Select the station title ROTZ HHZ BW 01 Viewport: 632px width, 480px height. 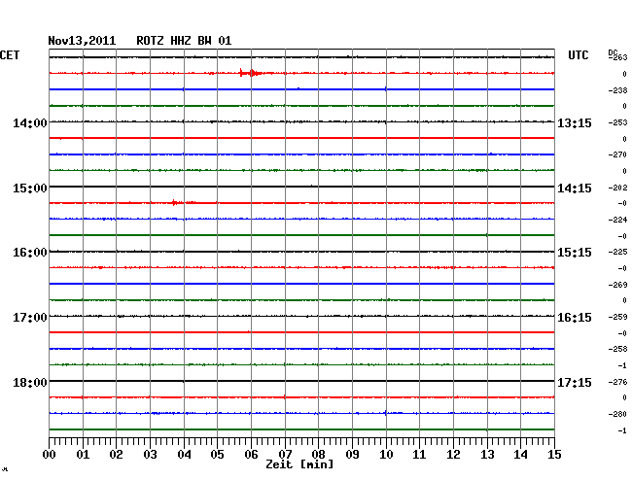pos(184,41)
